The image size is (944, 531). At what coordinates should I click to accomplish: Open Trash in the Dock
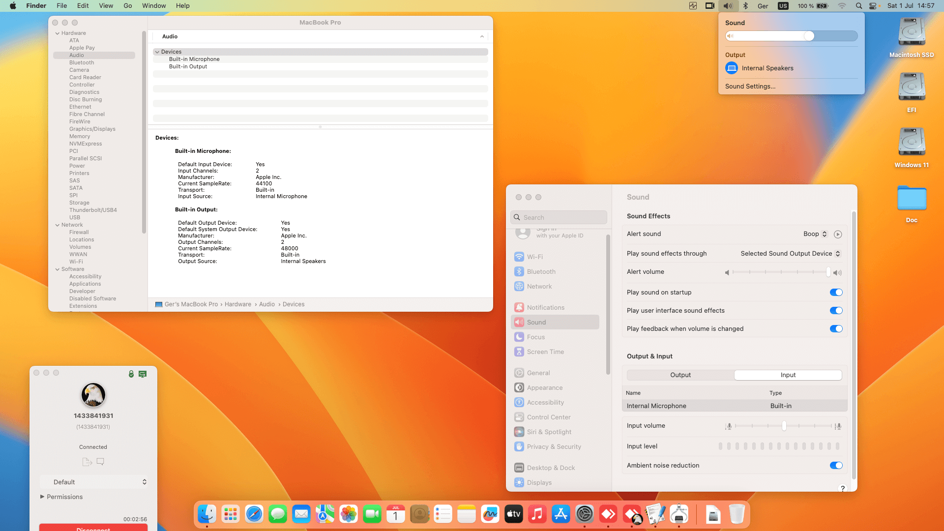[x=737, y=514]
